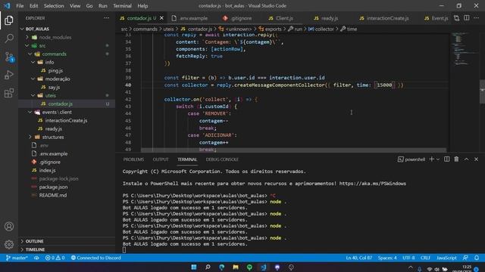Change the CRLF end of line setting

[425, 258]
